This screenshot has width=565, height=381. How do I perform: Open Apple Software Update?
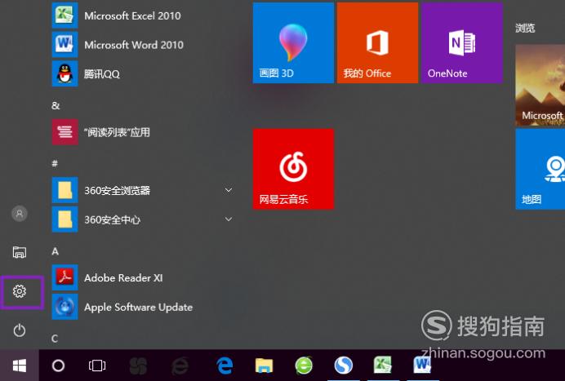[x=145, y=307]
